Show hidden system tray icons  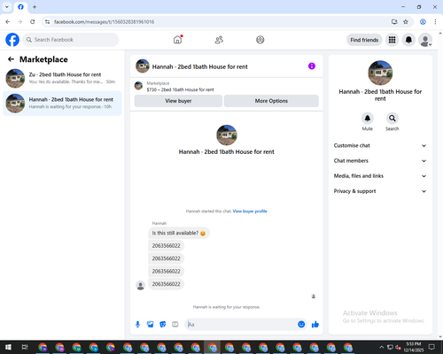tap(382, 347)
